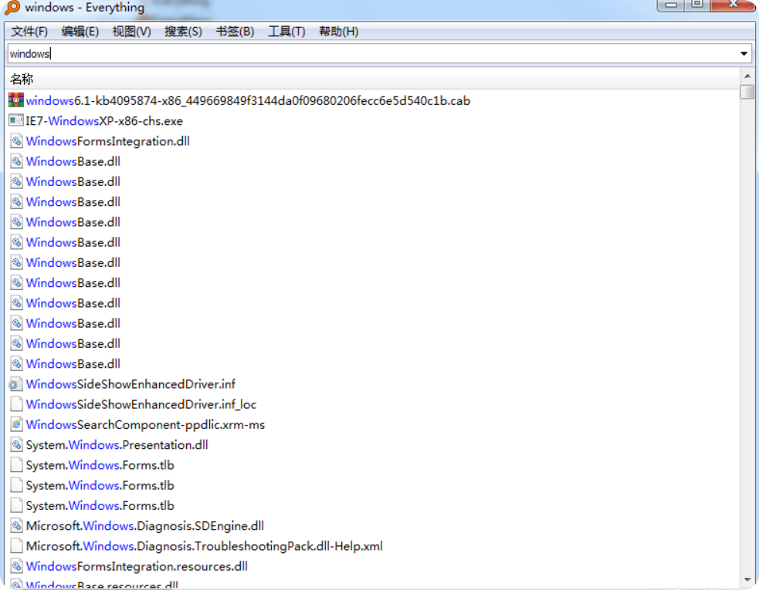Open the 搜索(S) menu
The image size is (759, 590).
pos(183,32)
